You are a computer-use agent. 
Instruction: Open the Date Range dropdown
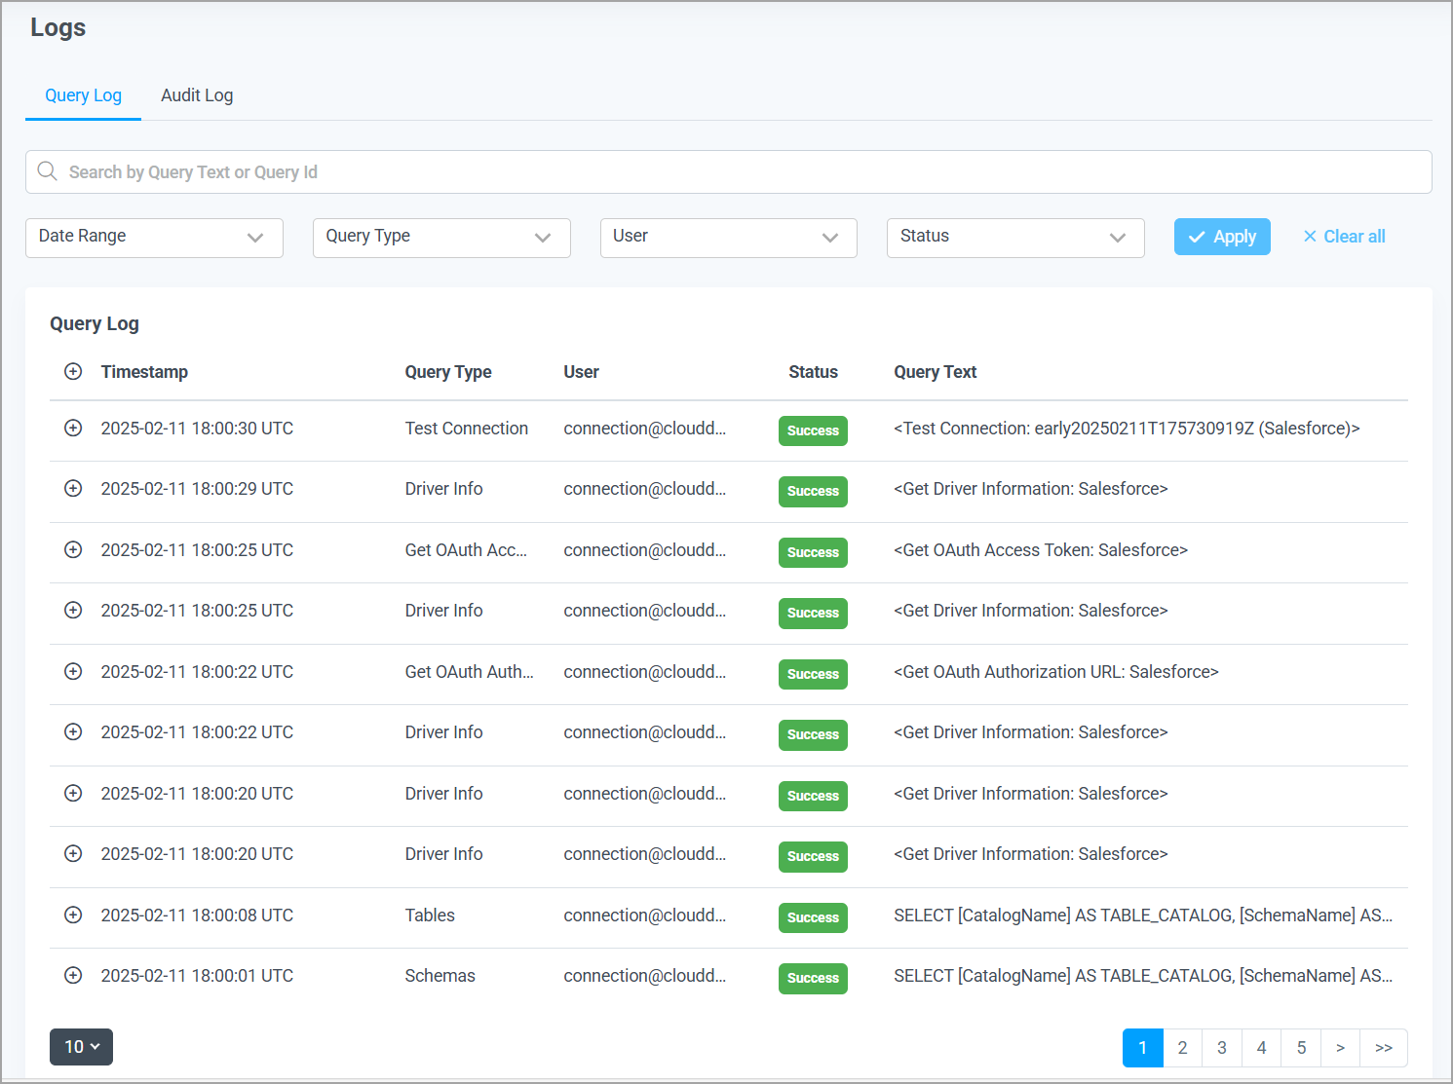pyautogui.click(x=154, y=237)
